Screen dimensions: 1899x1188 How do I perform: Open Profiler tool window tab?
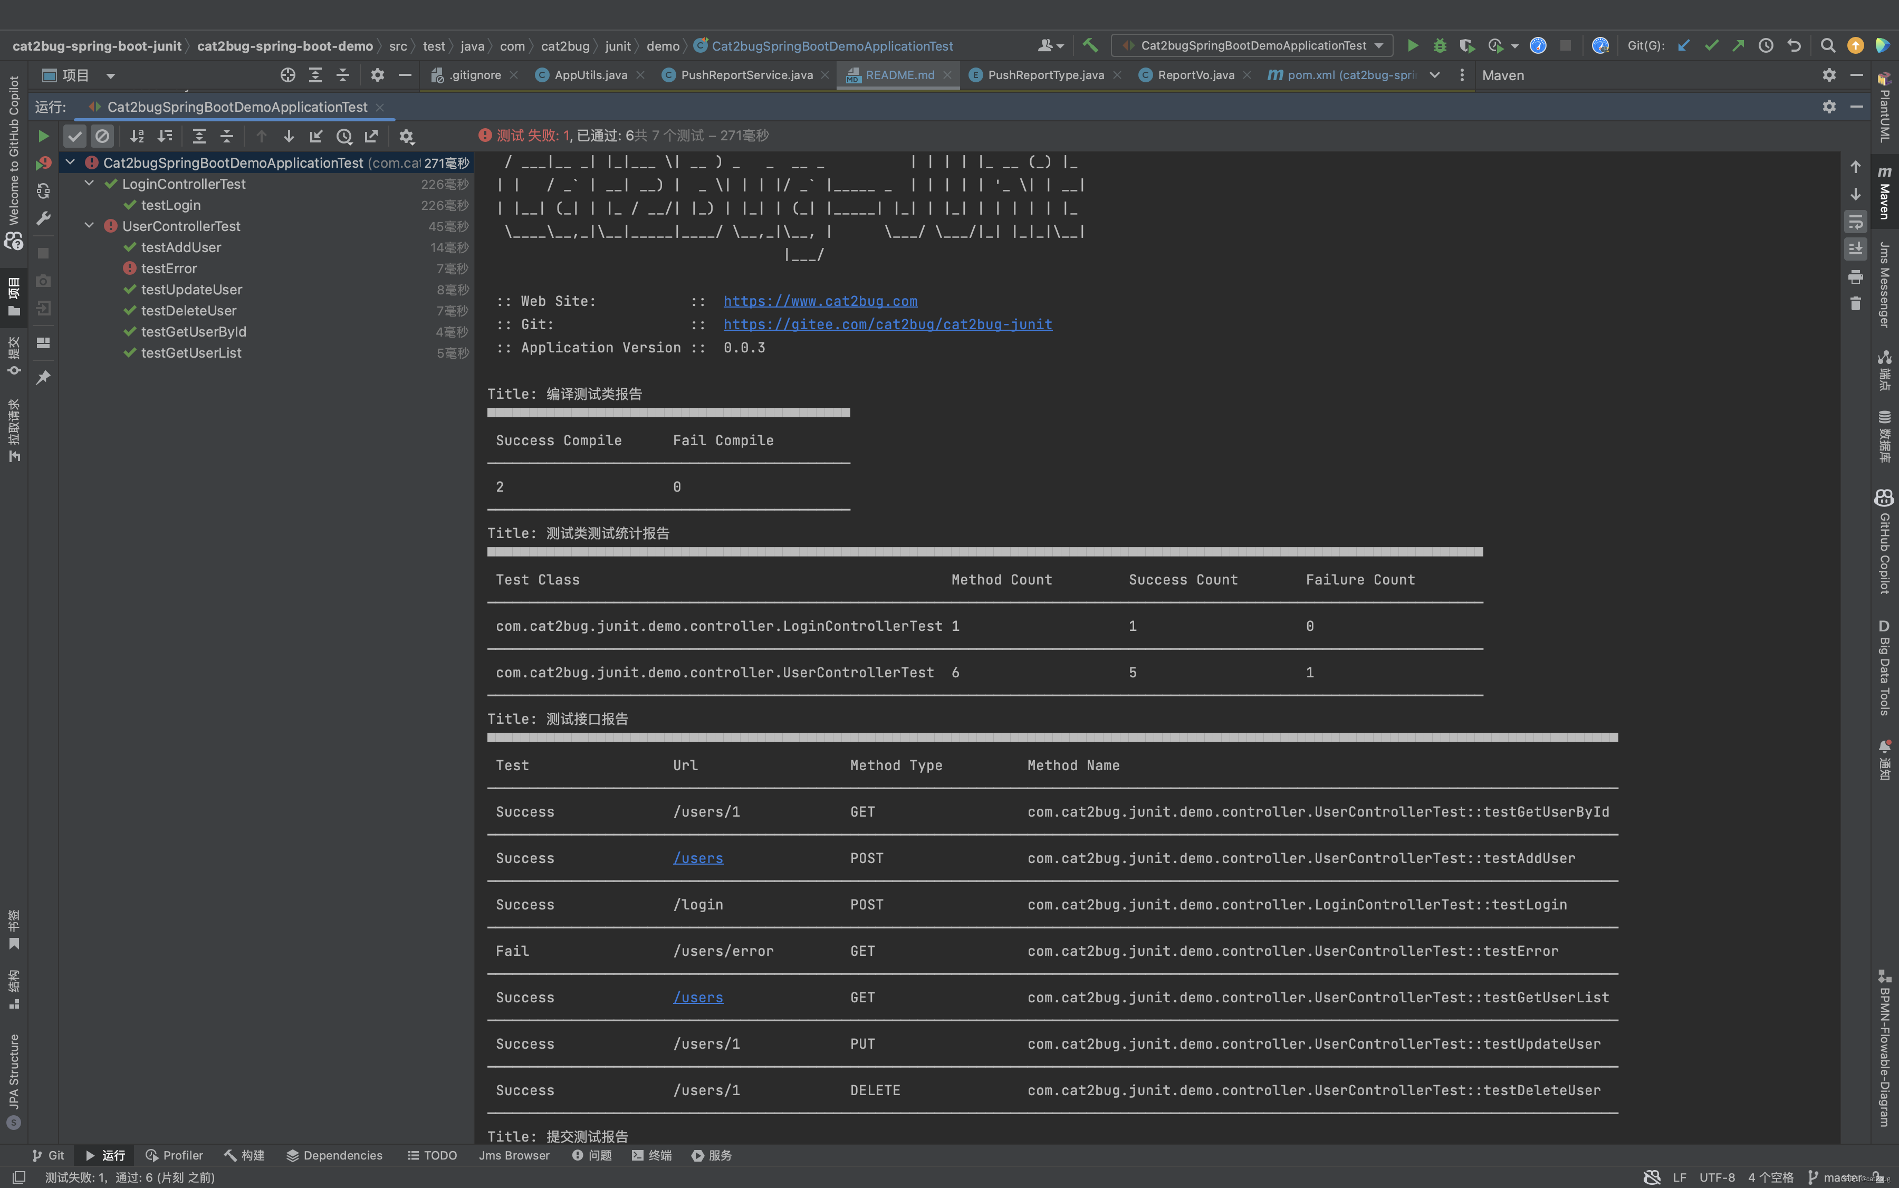(x=175, y=1155)
